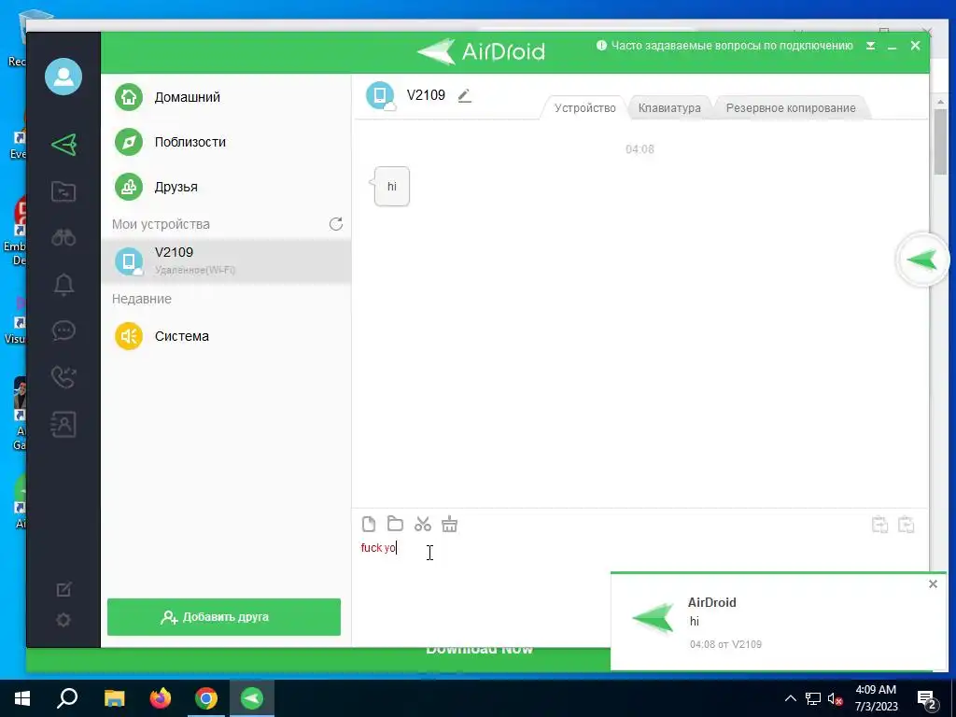The height and width of the screenshot is (717, 956).
Task: Click the send file icon
Action: point(368,524)
